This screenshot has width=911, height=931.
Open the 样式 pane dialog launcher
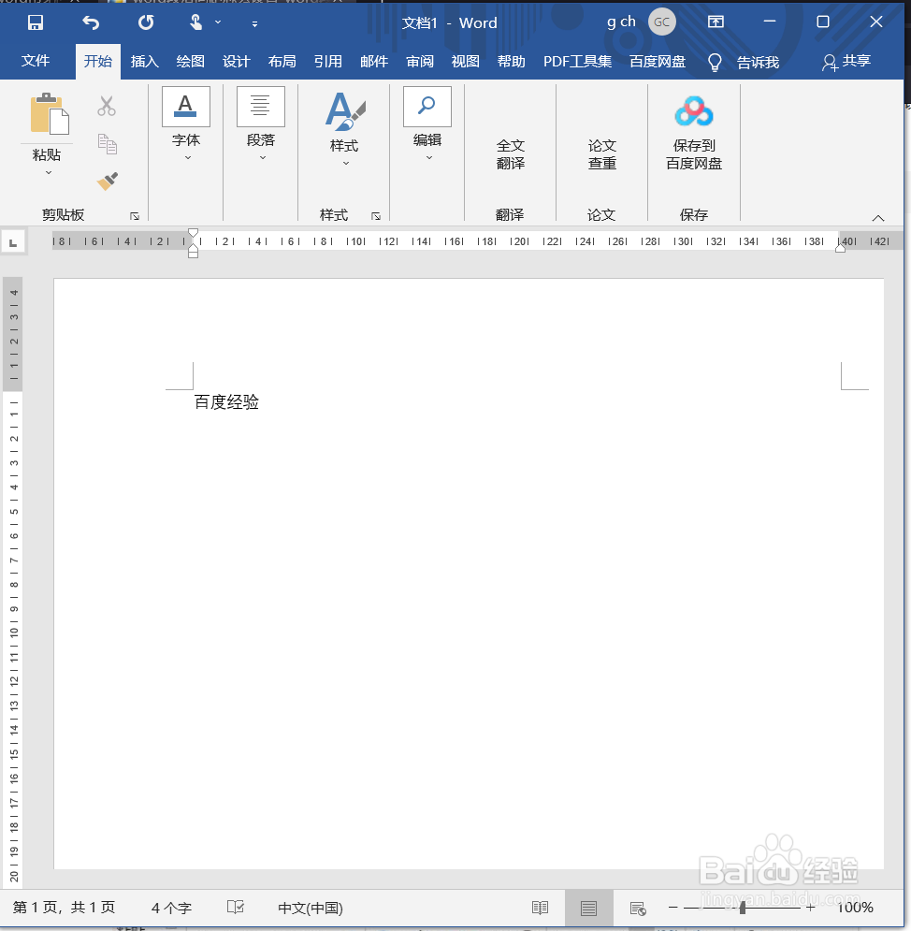pos(376,216)
